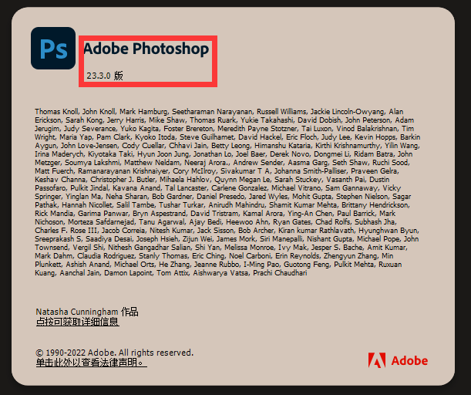The width and height of the screenshot is (471, 395).
Task: Click the name 'Seetharaman Narayanan' in the credits
Action: tap(212, 112)
